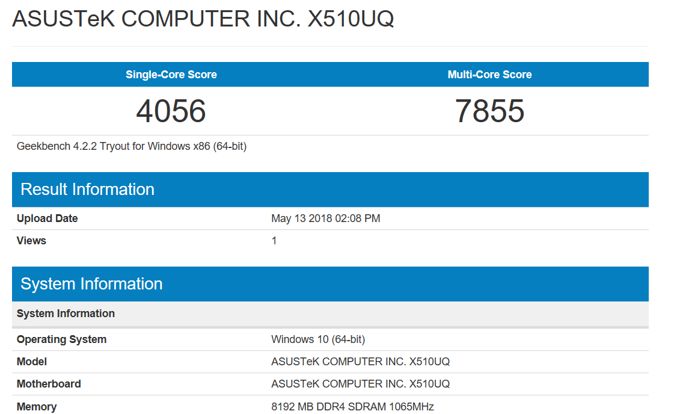The height and width of the screenshot is (414, 674).
Task: Click the Motherboard row label
Action: 49,384
